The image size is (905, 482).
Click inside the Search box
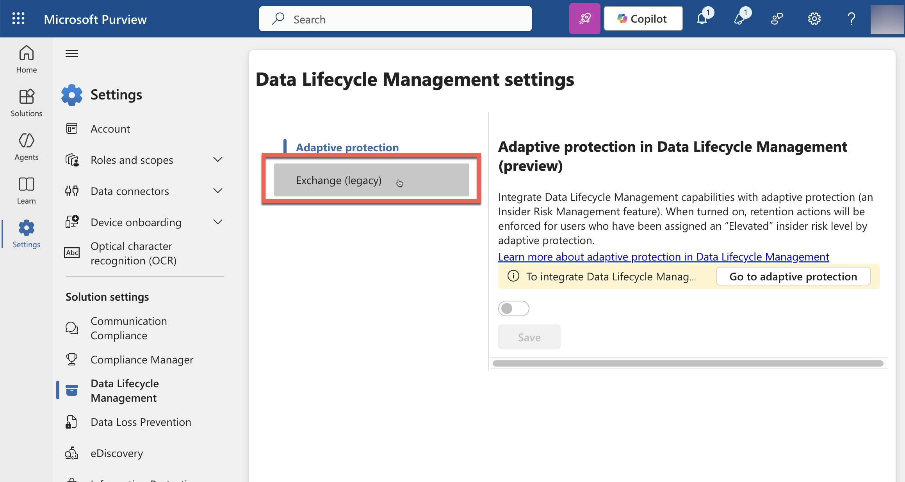point(395,19)
